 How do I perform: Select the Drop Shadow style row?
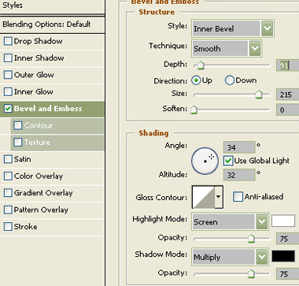click(52, 41)
